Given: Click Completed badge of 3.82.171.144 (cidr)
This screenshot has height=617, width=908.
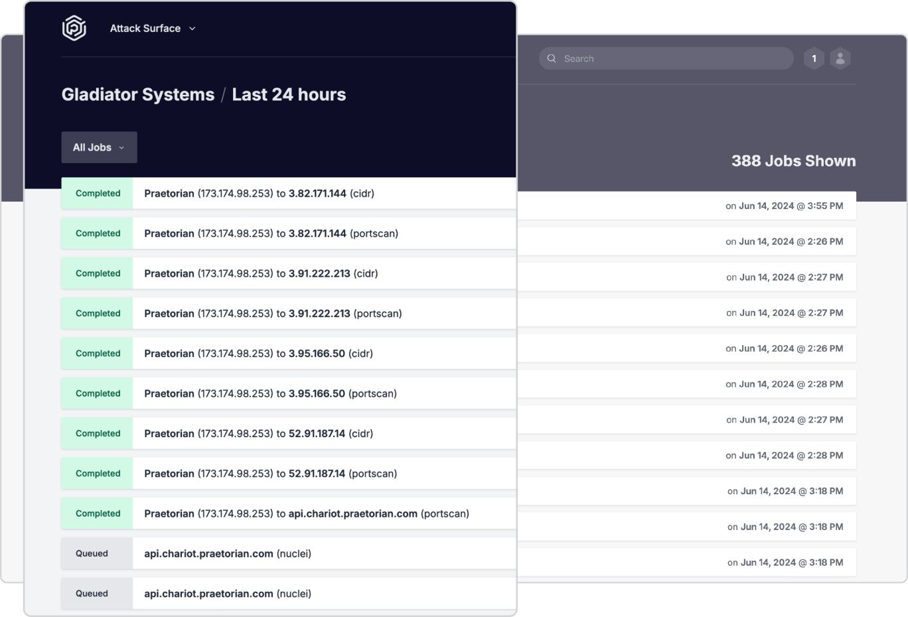Looking at the screenshot, I should point(98,194).
